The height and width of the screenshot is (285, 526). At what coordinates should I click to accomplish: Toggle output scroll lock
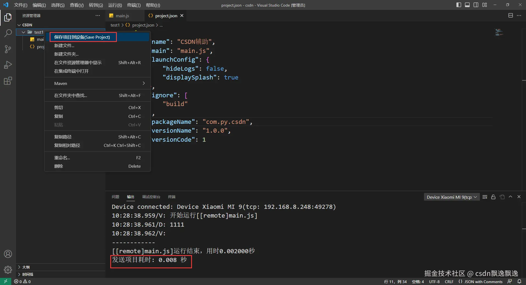pyautogui.click(x=493, y=197)
